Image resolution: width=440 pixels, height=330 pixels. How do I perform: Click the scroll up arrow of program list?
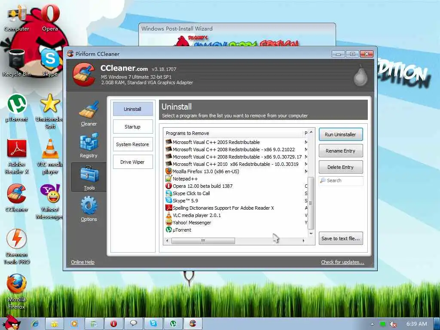(311, 132)
